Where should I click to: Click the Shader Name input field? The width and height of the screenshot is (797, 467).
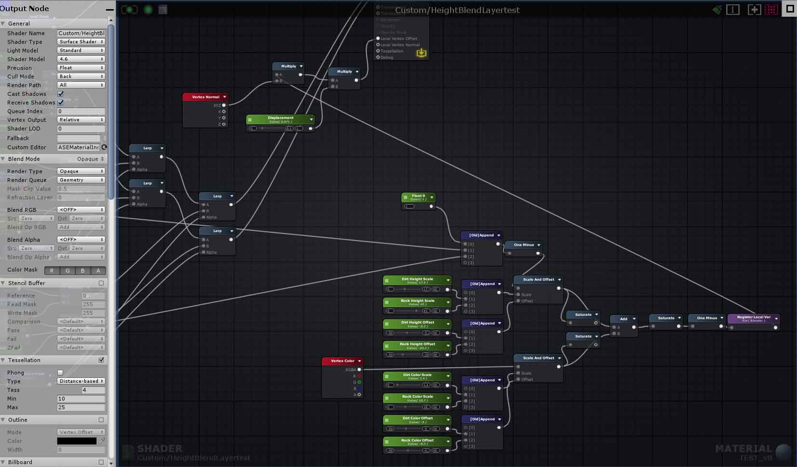click(81, 33)
